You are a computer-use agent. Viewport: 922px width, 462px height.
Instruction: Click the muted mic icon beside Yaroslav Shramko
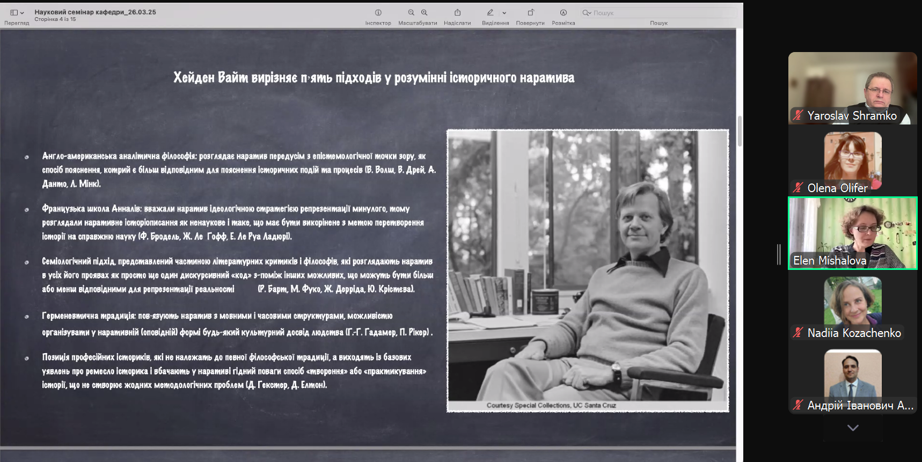point(798,115)
